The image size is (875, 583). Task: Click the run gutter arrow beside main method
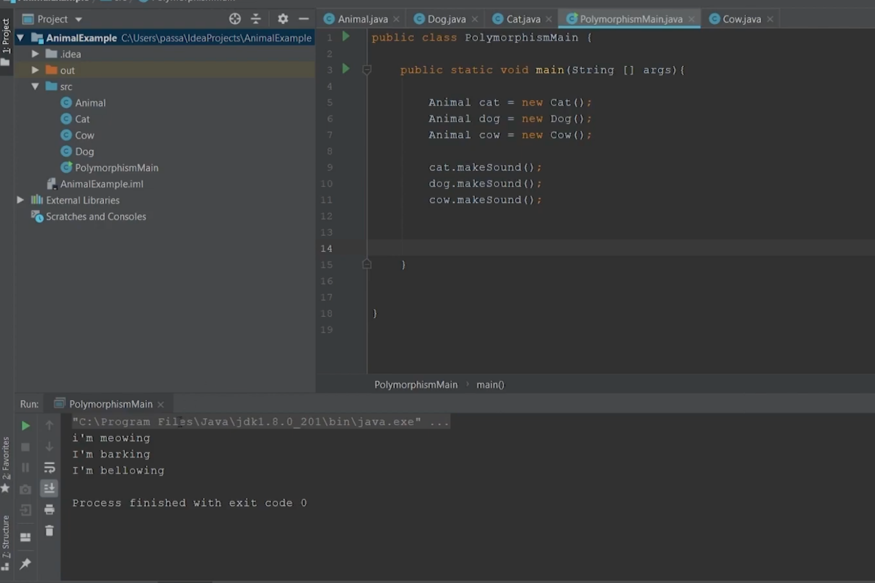coord(346,69)
